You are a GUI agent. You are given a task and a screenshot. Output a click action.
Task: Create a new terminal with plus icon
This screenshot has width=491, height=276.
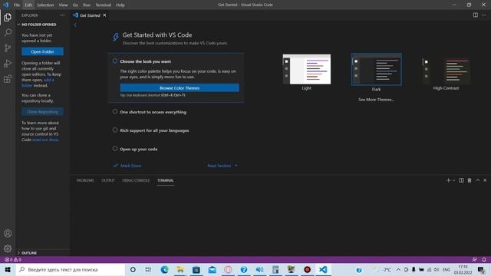click(x=448, y=180)
